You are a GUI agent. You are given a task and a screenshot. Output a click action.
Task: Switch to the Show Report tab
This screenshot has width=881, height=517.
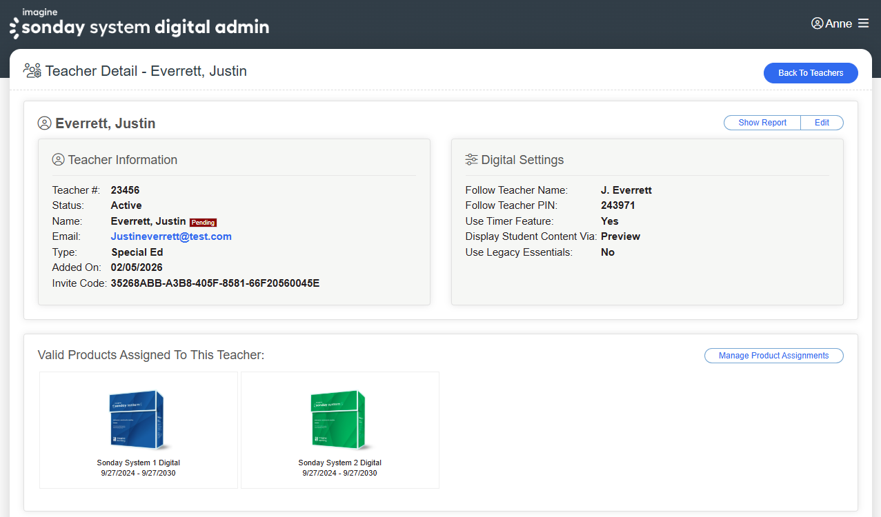tap(762, 122)
